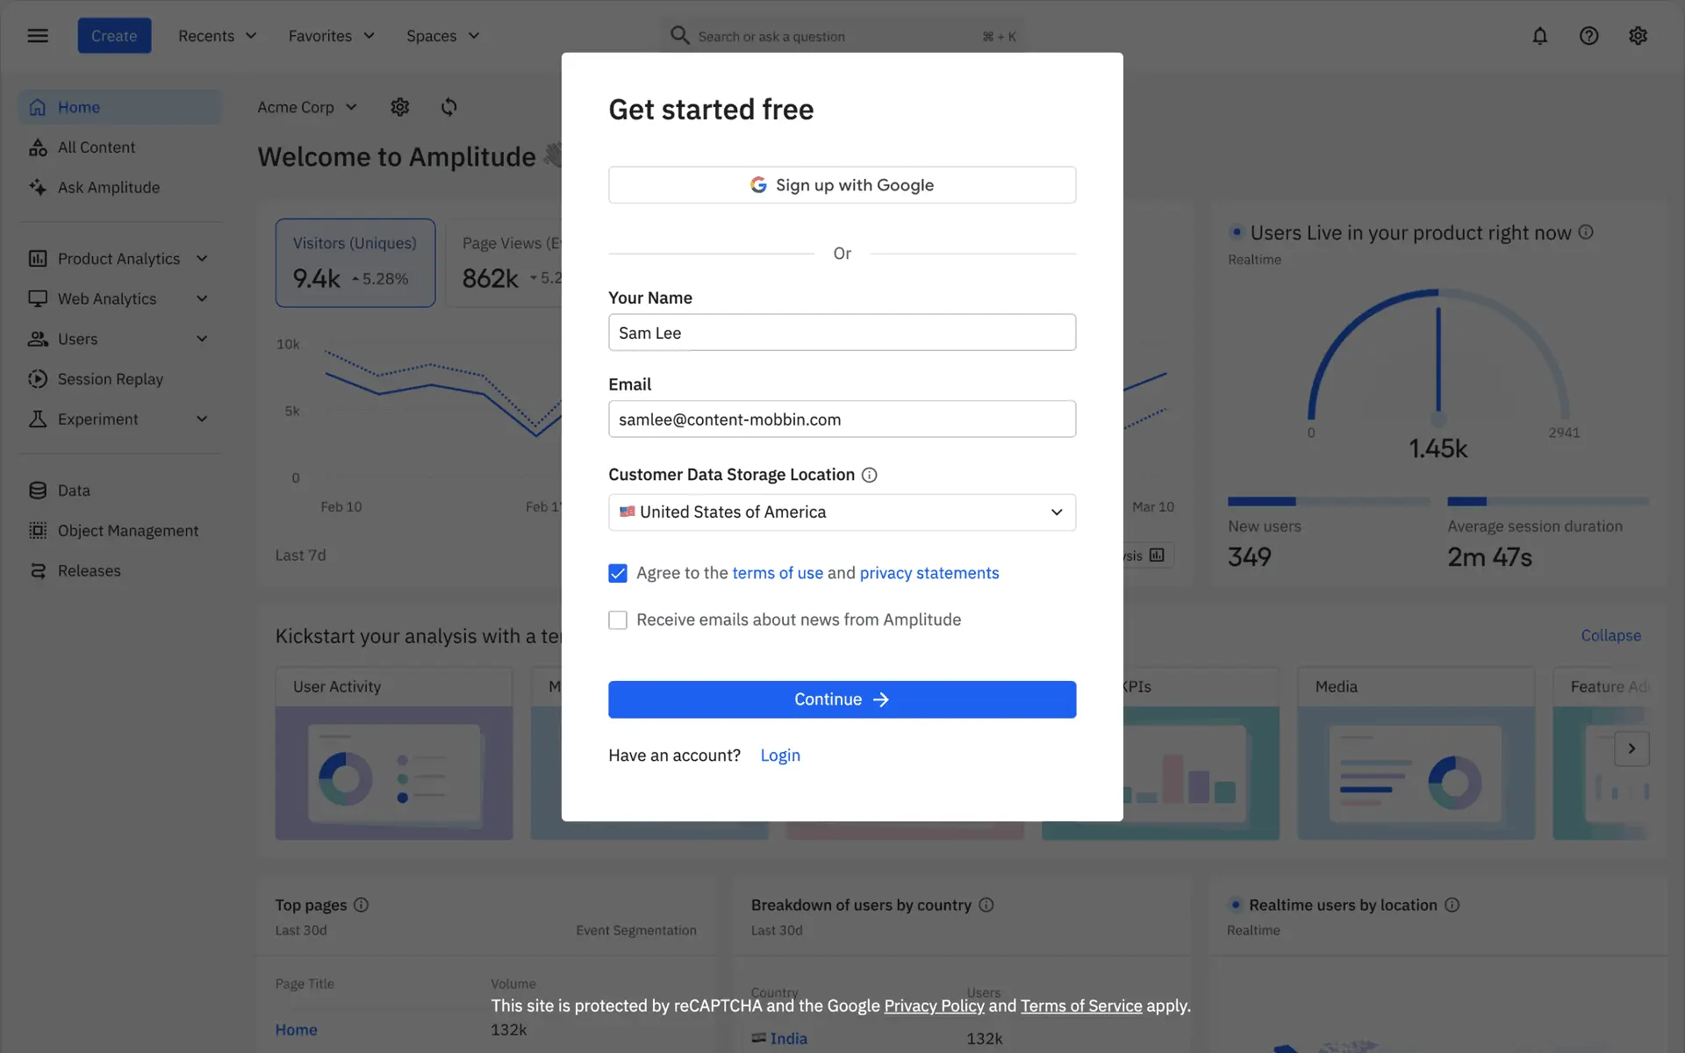Click the search magnifier icon
This screenshot has height=1053, width=1685.
(x=679, y=36)
